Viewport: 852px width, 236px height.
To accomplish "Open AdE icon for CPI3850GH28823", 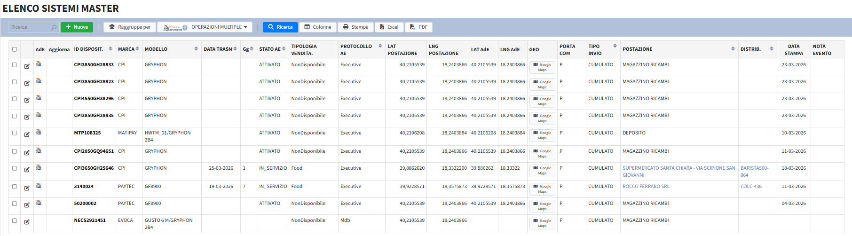I will [x=39, y=81].
